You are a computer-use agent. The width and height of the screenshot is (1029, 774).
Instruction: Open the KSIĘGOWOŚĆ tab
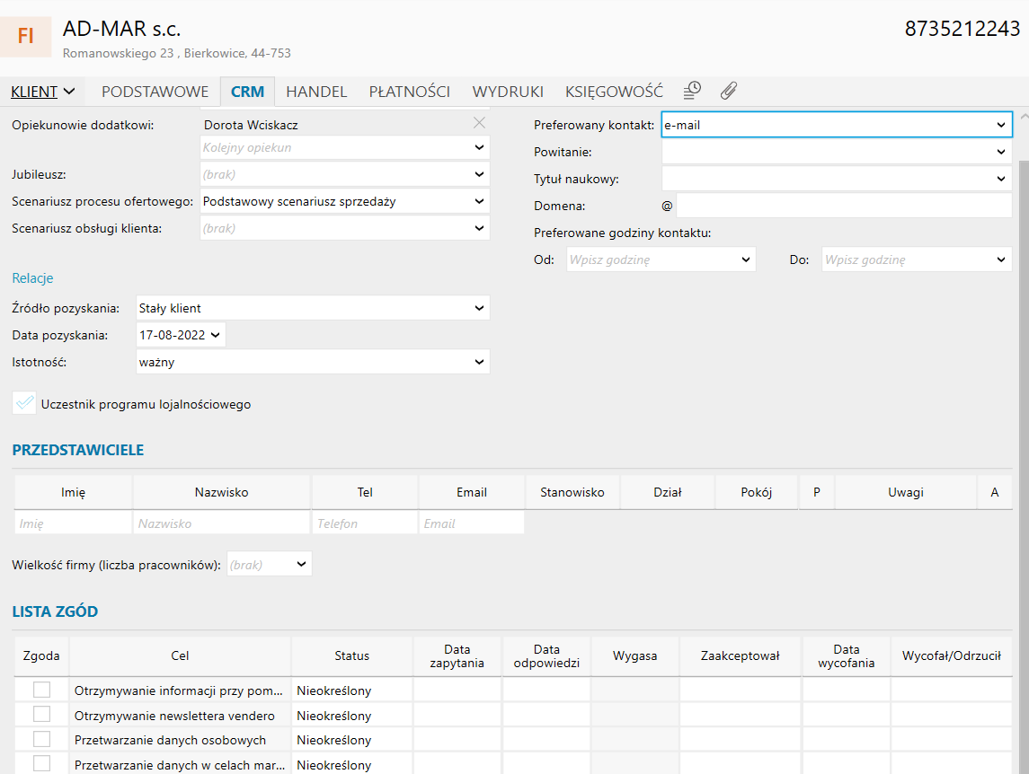[614, 92]
